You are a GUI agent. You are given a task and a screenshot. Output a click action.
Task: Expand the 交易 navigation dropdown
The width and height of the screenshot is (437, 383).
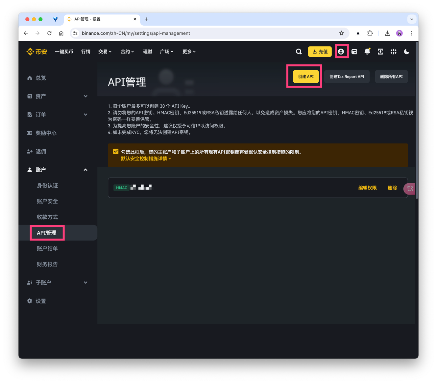(x=105, y=52)
